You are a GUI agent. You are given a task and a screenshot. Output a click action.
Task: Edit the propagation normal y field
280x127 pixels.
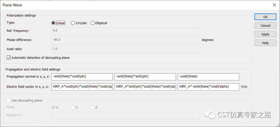tap(145, 77)
